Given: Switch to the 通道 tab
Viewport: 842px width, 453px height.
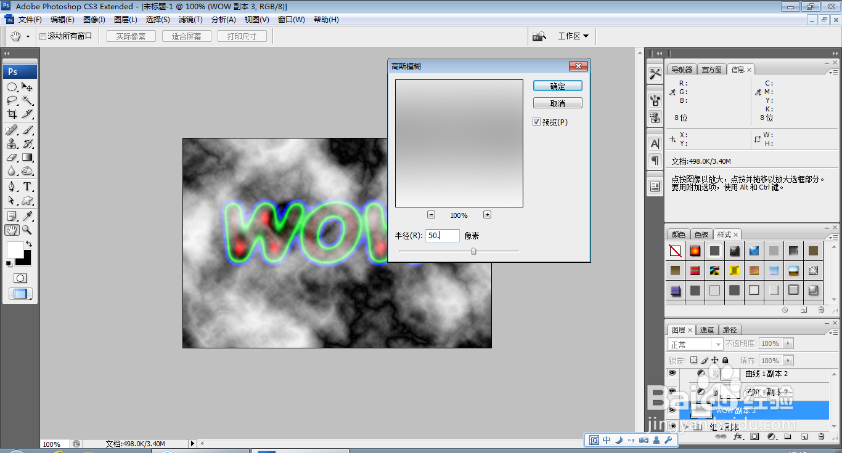Looking at the screenshot, I should 708,330.
